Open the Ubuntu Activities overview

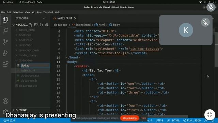pos(8,2)
